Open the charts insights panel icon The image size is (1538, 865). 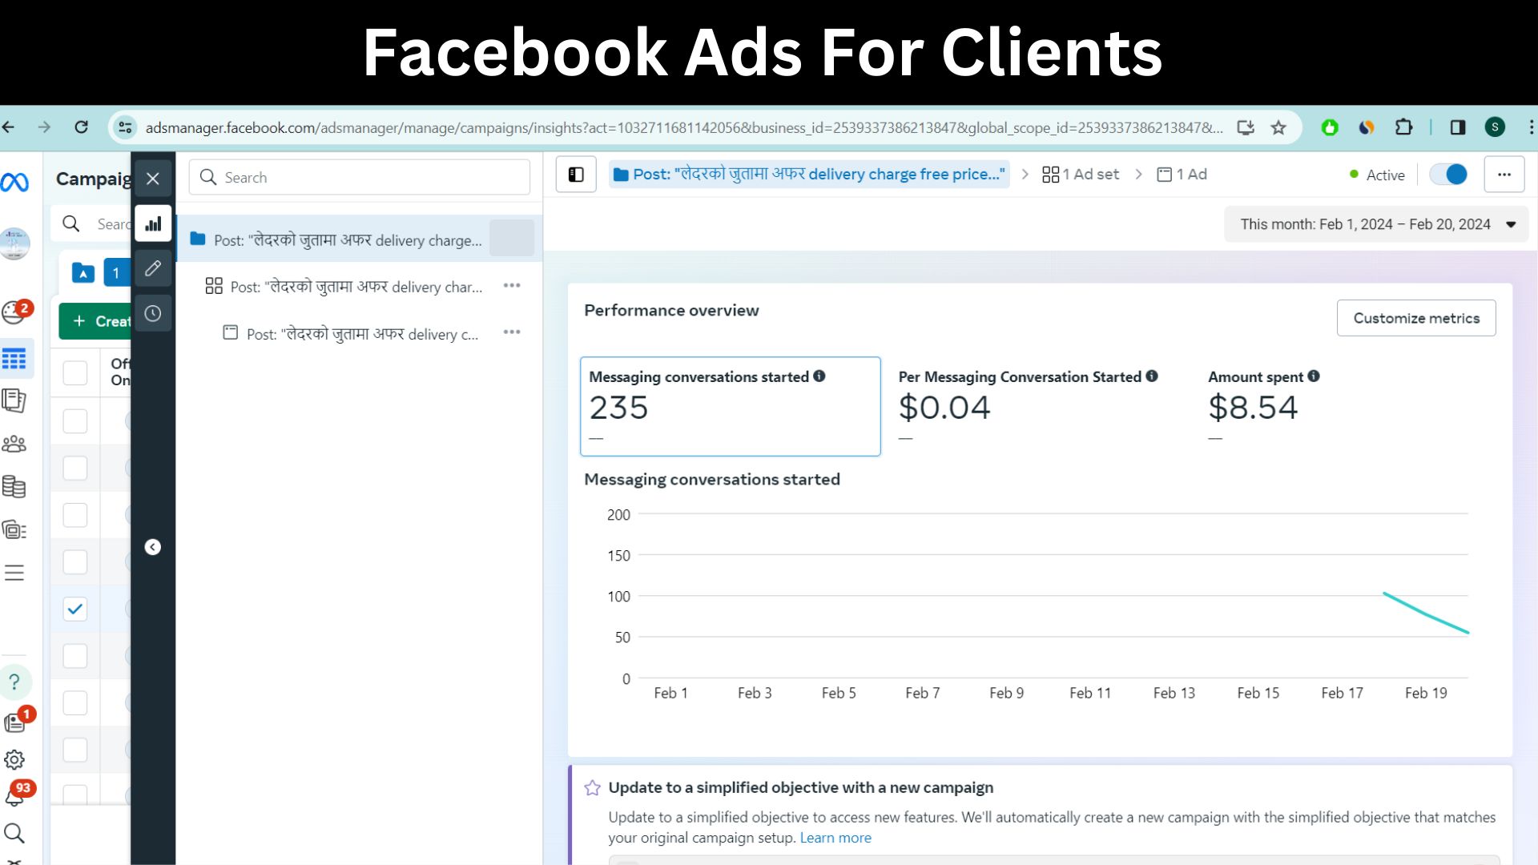(153, 224)
